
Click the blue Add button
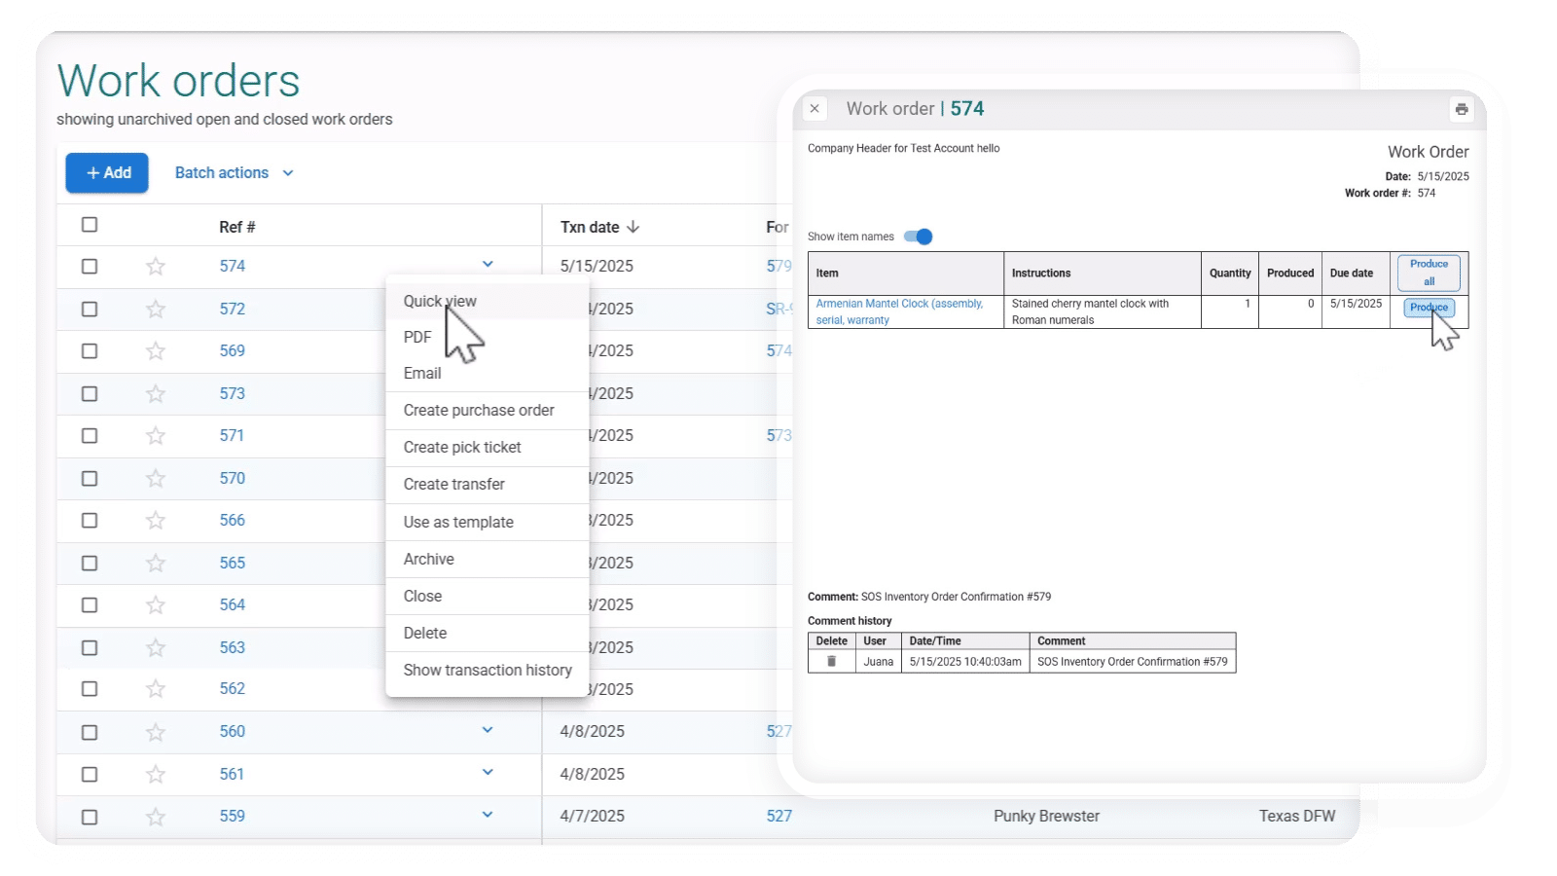[107, 173]
